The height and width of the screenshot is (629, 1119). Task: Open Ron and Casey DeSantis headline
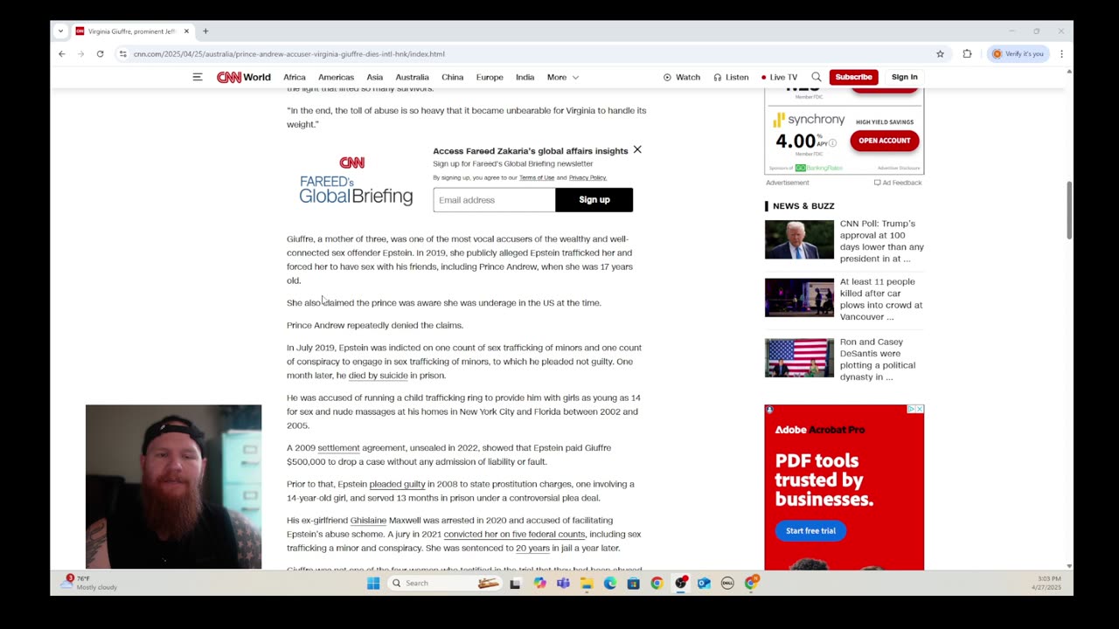pos(877,359)
